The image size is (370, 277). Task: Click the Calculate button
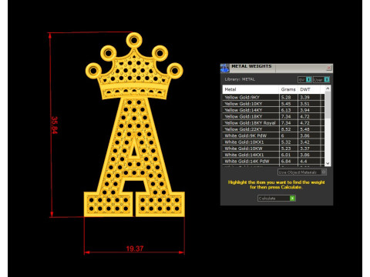coord(277,199)
